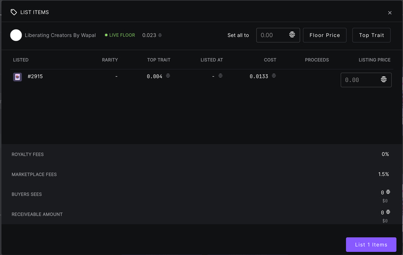Click the coin icon beside 0.0133 cost

click(274, 76)
